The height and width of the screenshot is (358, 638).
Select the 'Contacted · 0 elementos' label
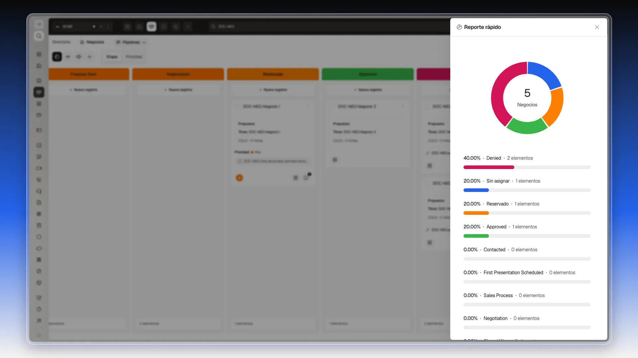pos(510,250)
